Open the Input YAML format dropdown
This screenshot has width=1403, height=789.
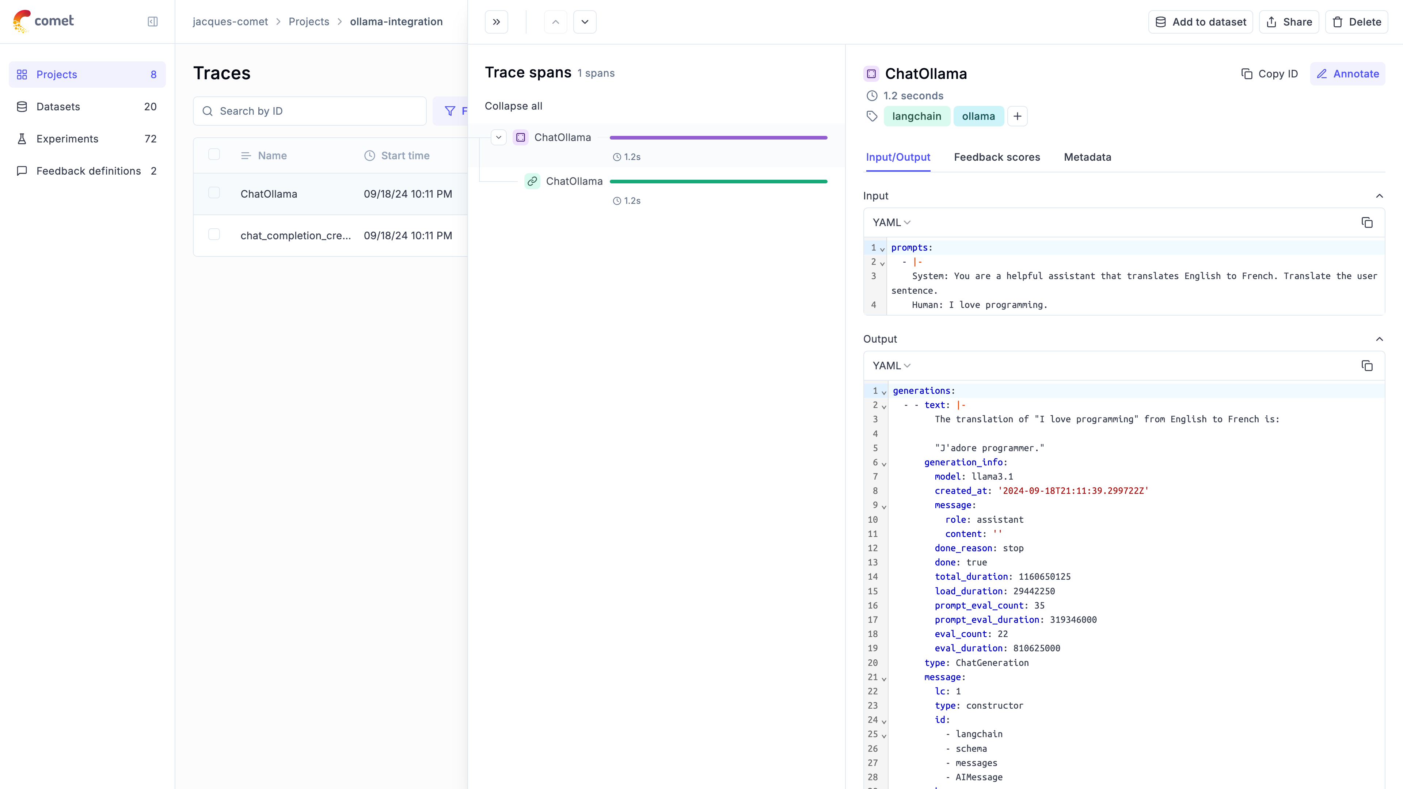(x=891, y=222)
